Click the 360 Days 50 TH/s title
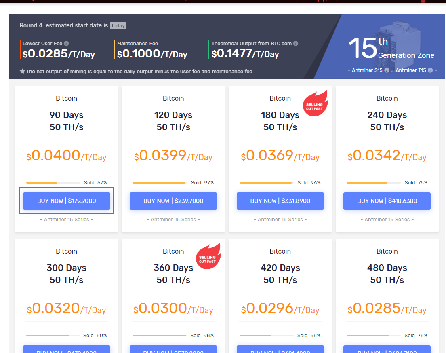This screenshot has width=446, height=353. tap(173, 274)
